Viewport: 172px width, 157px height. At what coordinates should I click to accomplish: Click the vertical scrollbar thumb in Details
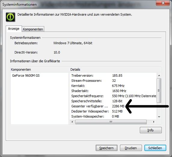click(x=159, y=91)
